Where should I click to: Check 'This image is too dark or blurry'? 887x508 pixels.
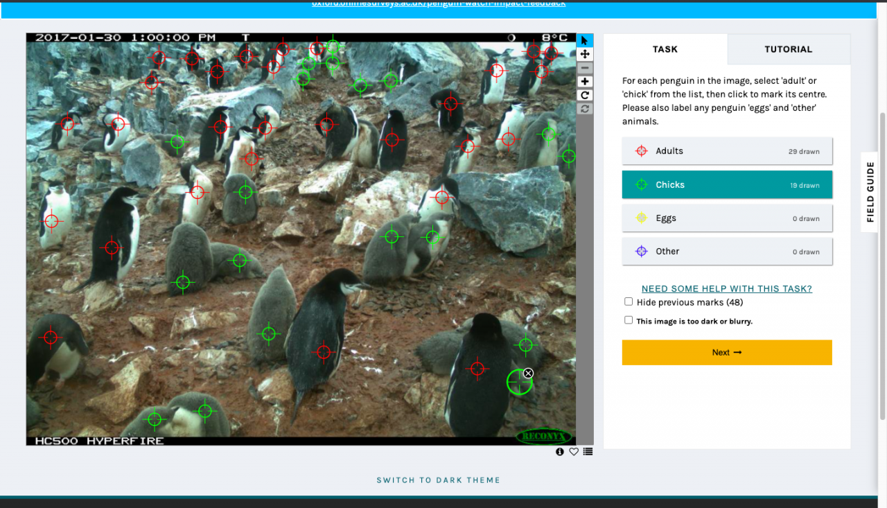(629, 320)
